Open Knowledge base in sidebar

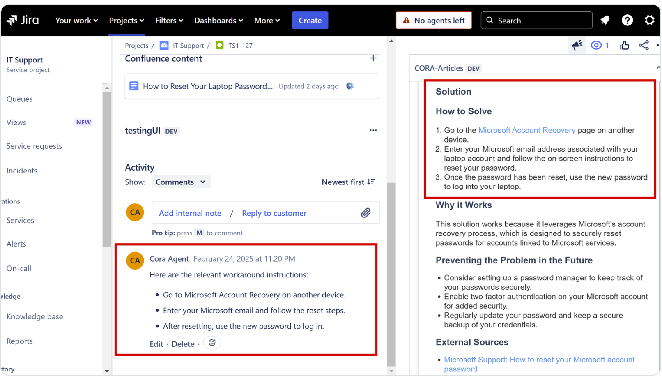click(35, 317)
